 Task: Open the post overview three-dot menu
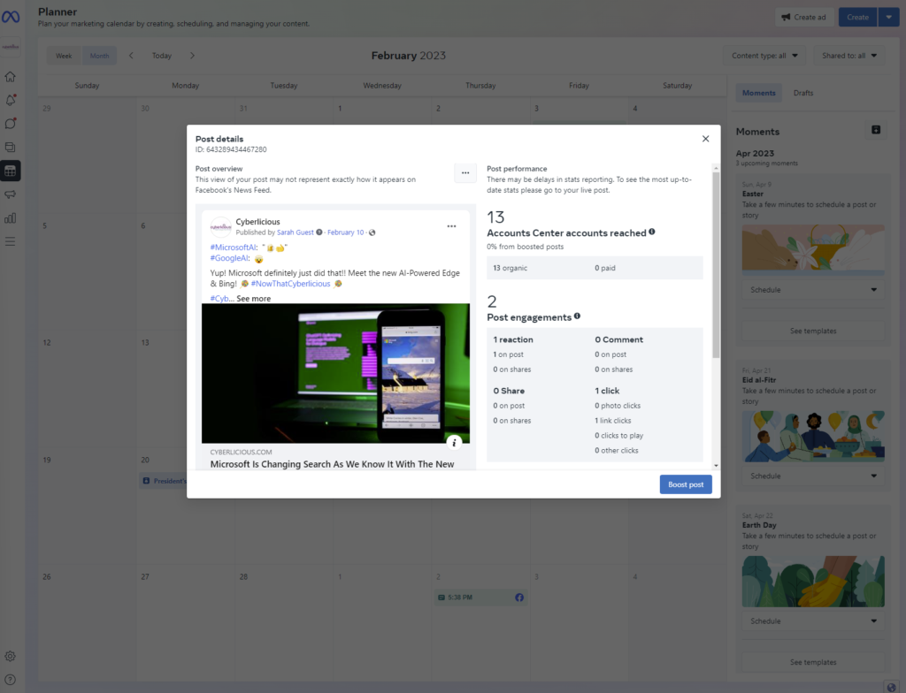(x=465, y=172)
